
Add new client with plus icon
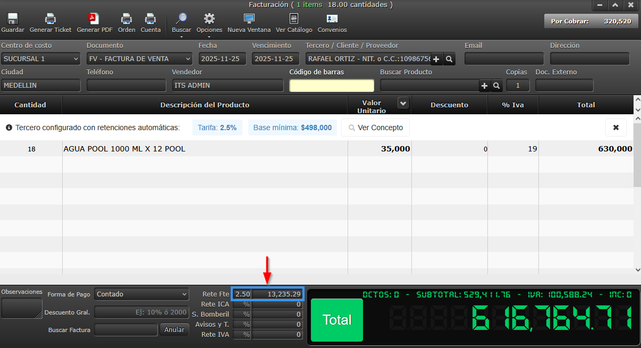point(436,59)
